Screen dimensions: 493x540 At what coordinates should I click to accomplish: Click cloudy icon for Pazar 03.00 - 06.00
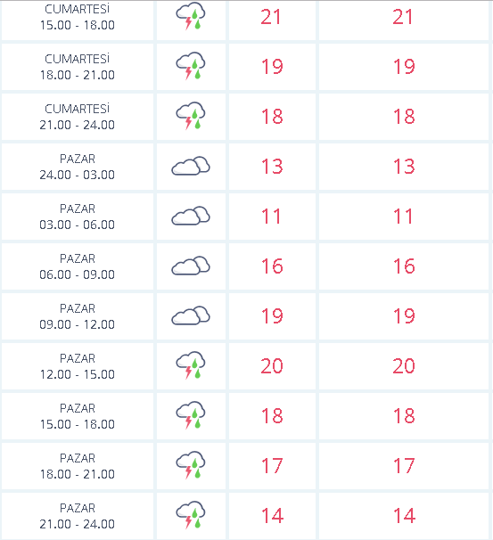coord(191,216)
